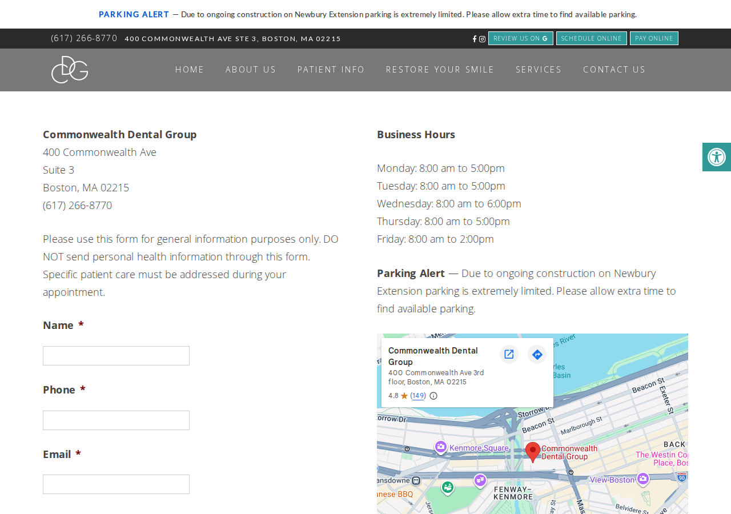Open the Instagram icon link
This screenshot has width=731, height=514.
tap(483, 39)
